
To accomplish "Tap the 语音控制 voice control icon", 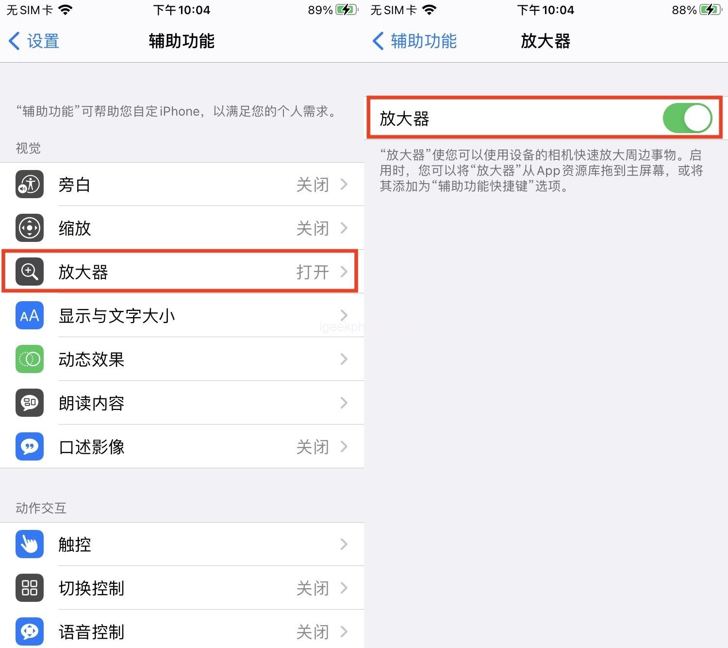I will point(30,631).
